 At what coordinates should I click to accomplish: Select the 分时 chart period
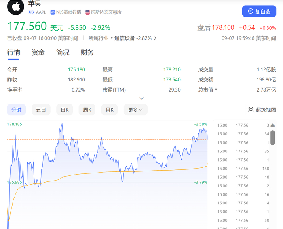[x=17, y=110]
